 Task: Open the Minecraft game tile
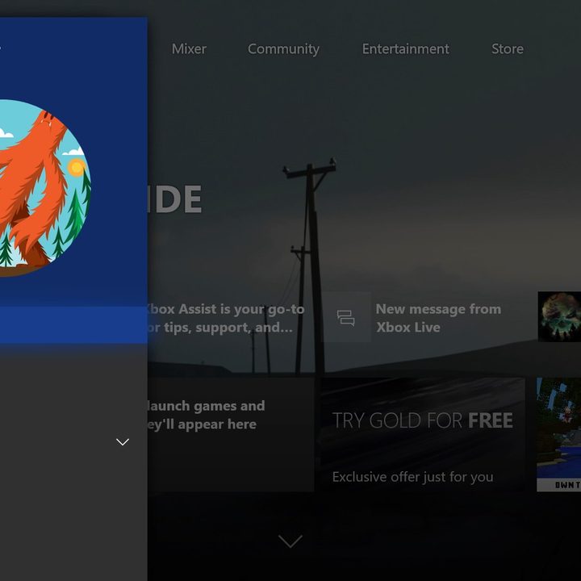(558, 435)
